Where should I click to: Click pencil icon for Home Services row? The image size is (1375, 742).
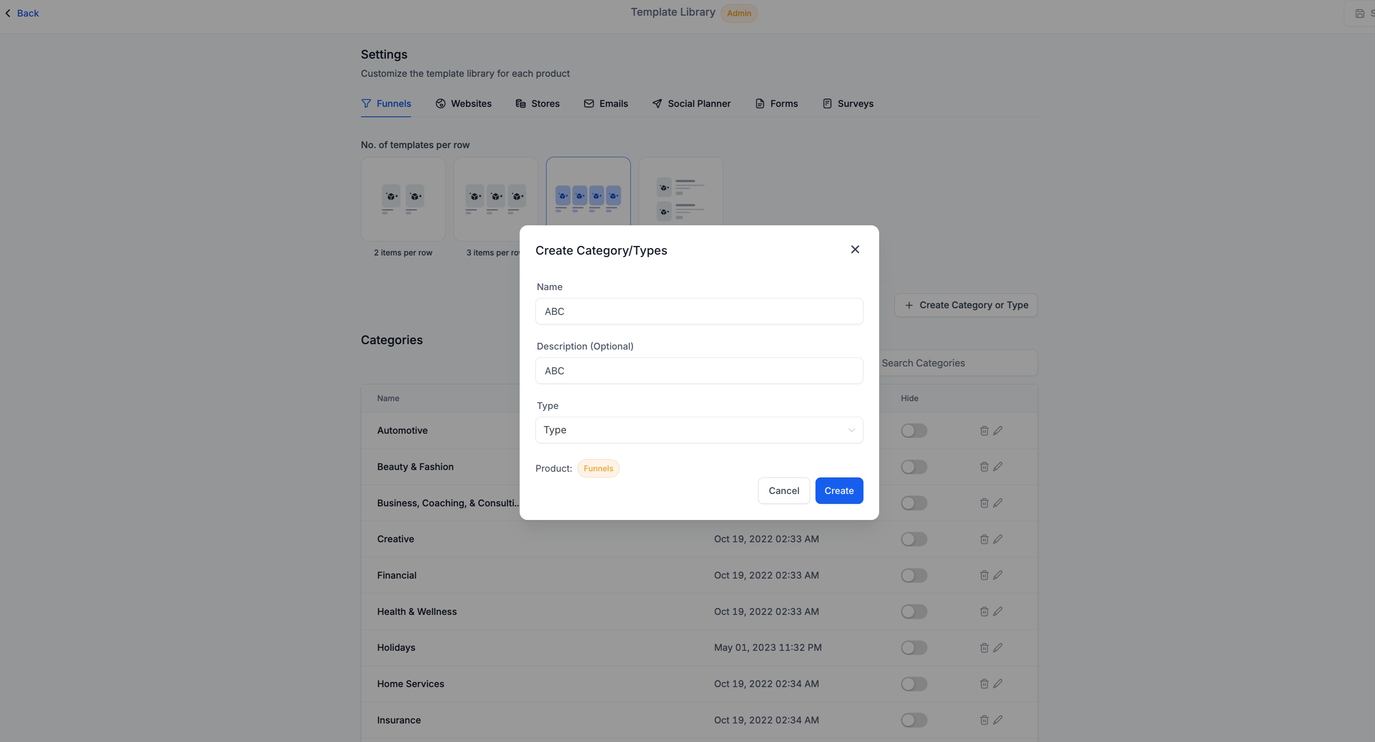coord(998,684)
